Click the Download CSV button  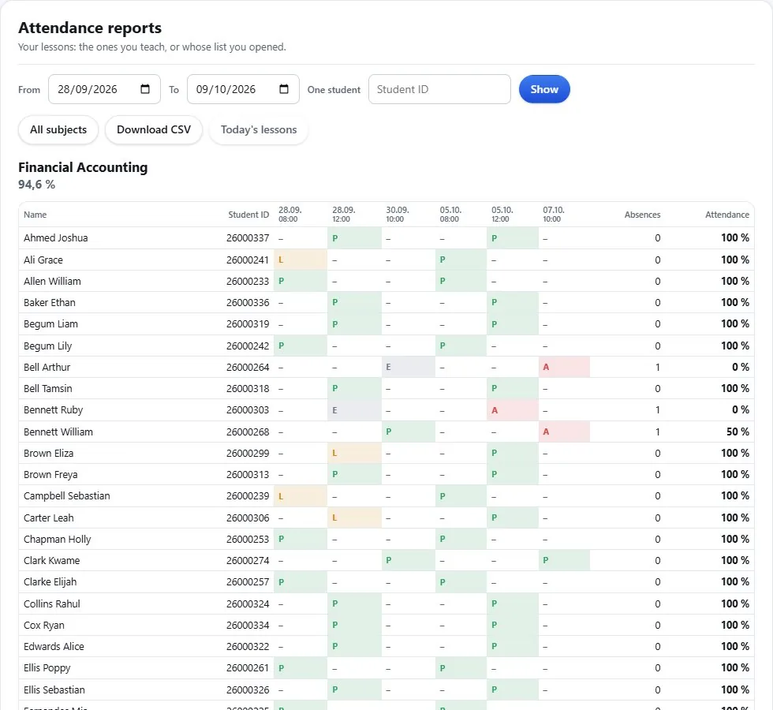point(154,129)
